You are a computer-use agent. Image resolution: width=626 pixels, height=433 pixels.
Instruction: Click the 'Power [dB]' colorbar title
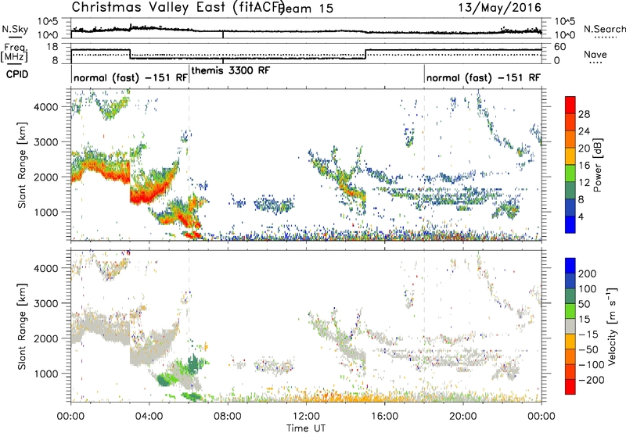(597, 165)
